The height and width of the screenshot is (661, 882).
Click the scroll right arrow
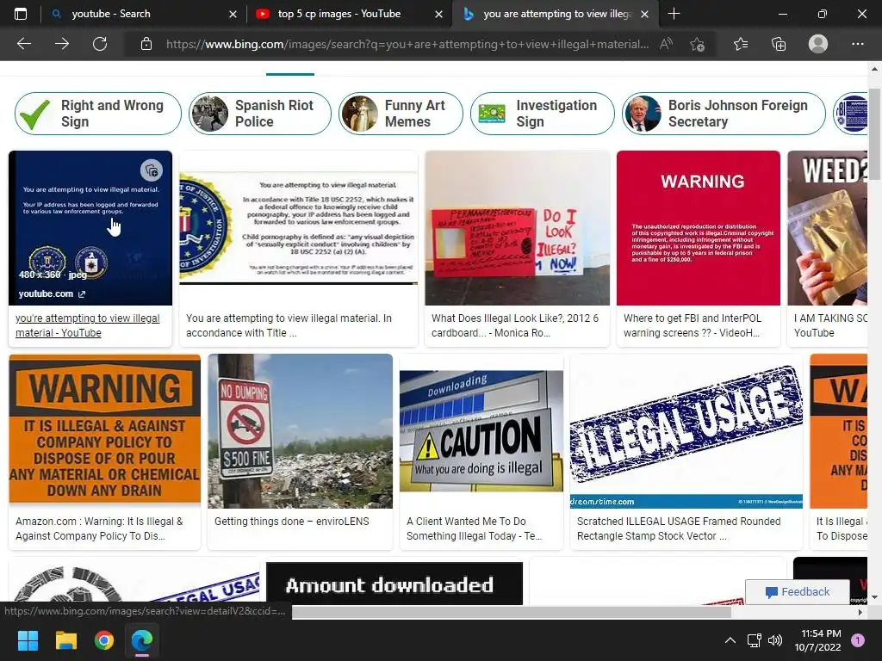860,612
